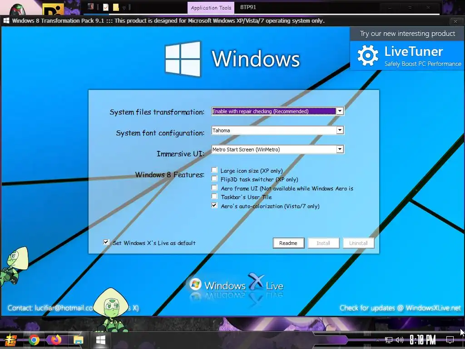Open the Action Center notification icon
Image resolution: width=465 pixels, height=349 pixels.
pos(450,340)
